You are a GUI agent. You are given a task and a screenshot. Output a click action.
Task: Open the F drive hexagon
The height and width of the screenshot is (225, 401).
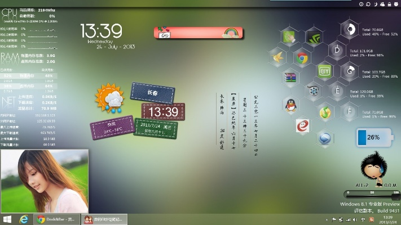(x=350, y=111)
